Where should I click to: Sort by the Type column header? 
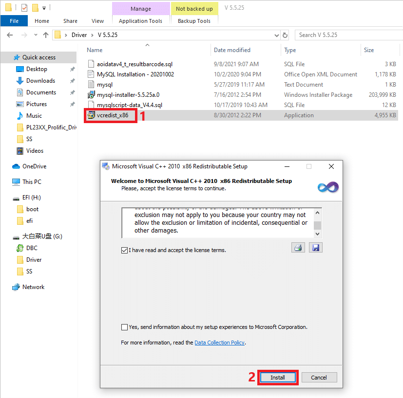[x=290, y=50]
